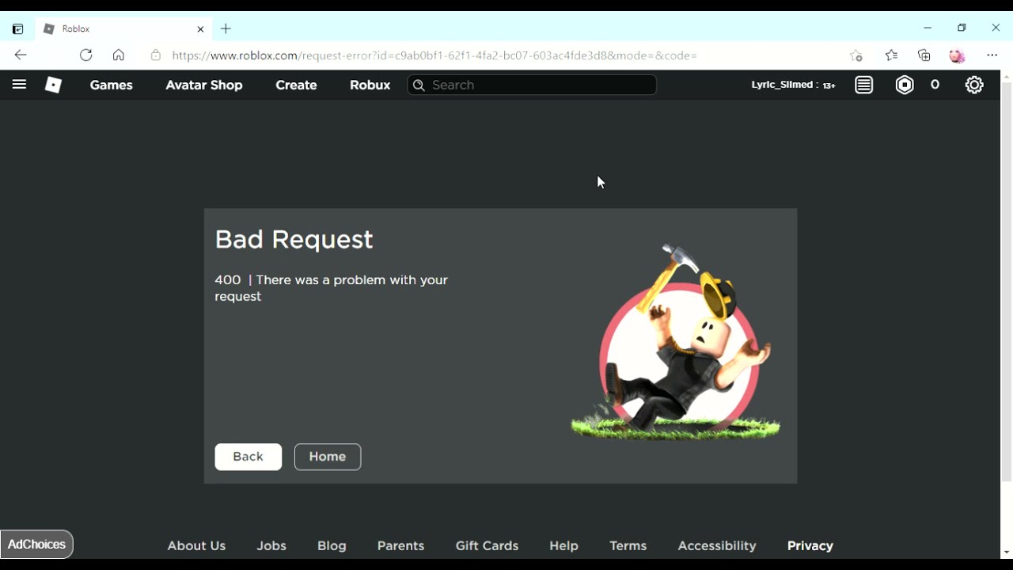Open the Gift Cards footer link
This screenshot has height=570, width=1013.
pos(487,545)
